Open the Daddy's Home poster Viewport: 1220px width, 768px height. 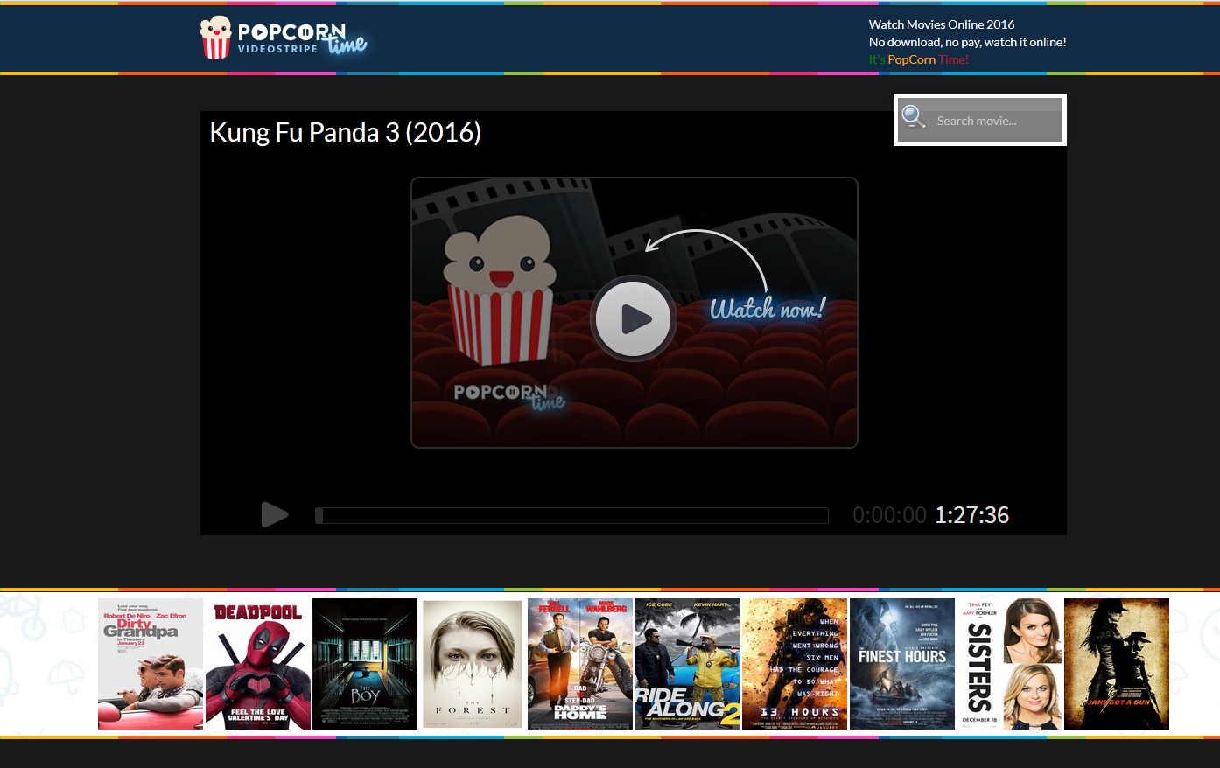click(580, 664)
